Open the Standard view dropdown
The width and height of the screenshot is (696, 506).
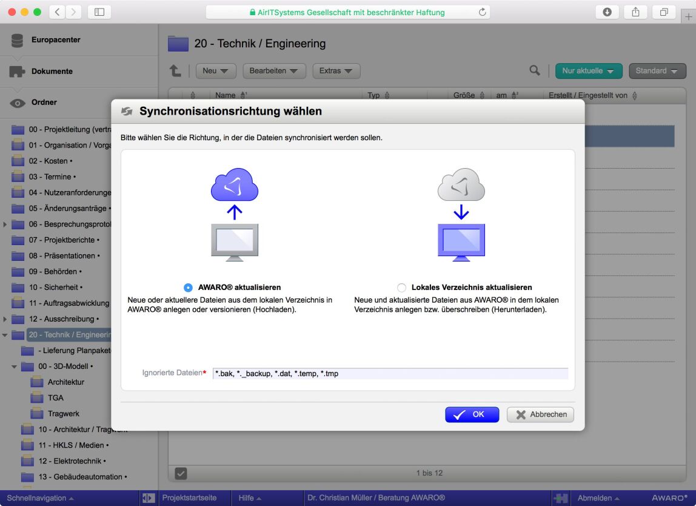coord(657,70)
